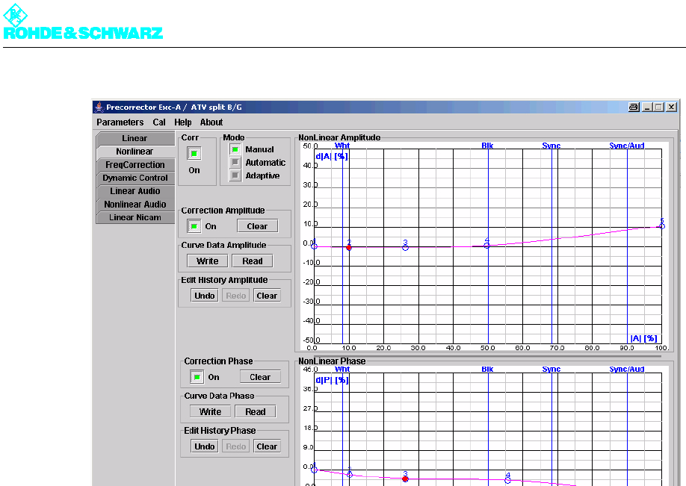Click the Java icon in the title bar
The width and height of the screenshot is (686, 486).
[99, 107]
